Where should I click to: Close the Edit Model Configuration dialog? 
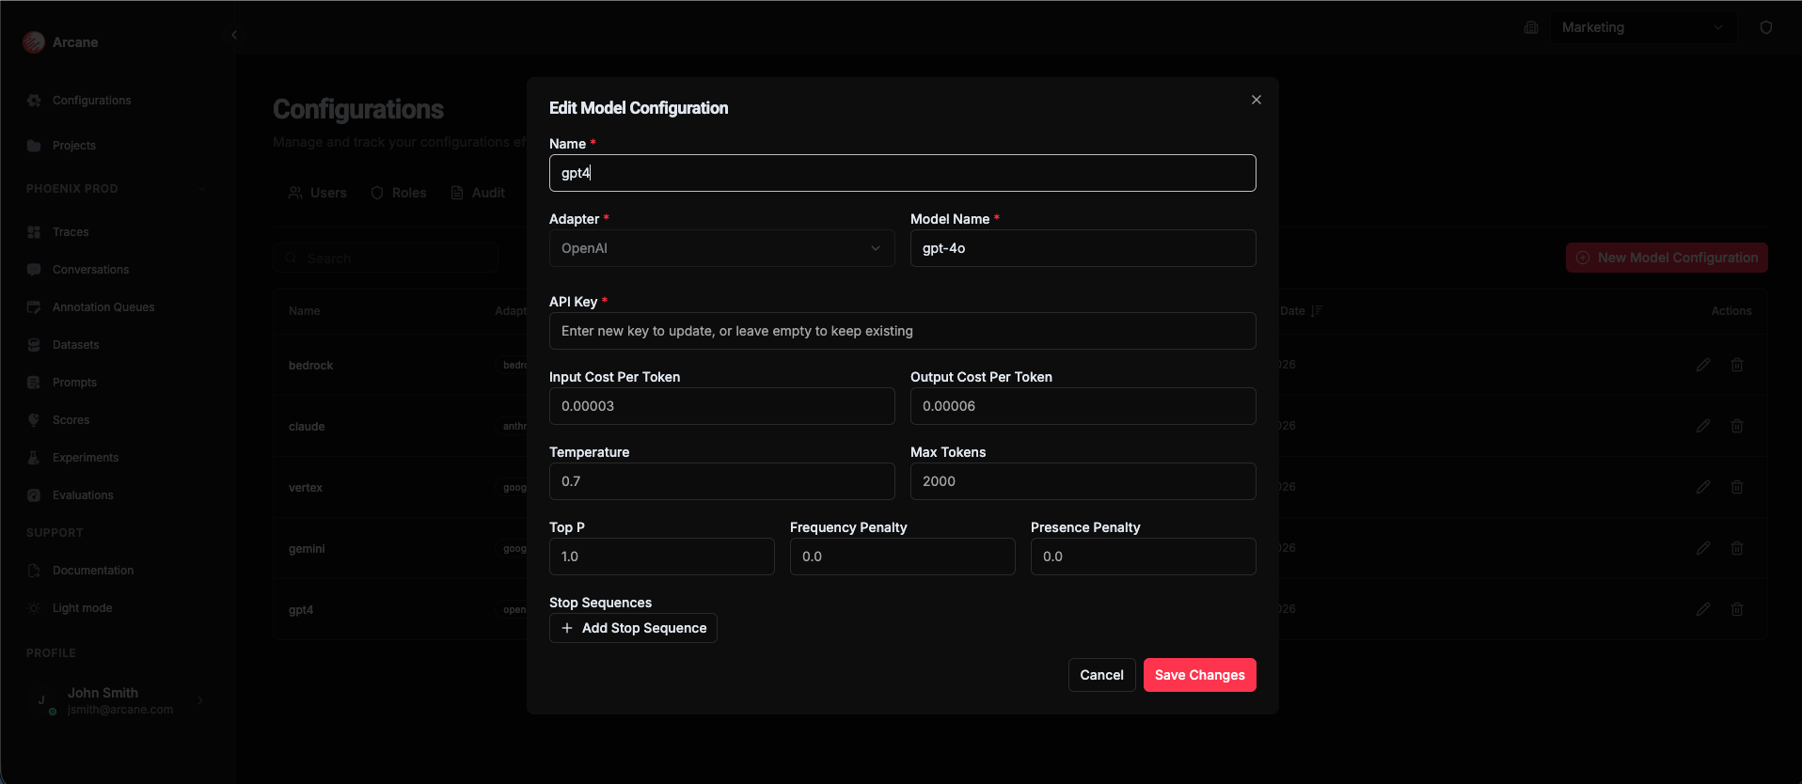tap(1257, 100)
